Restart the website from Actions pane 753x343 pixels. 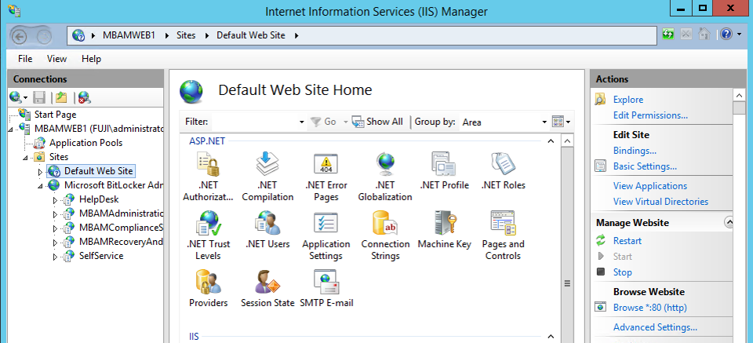(x=627, y=241)
